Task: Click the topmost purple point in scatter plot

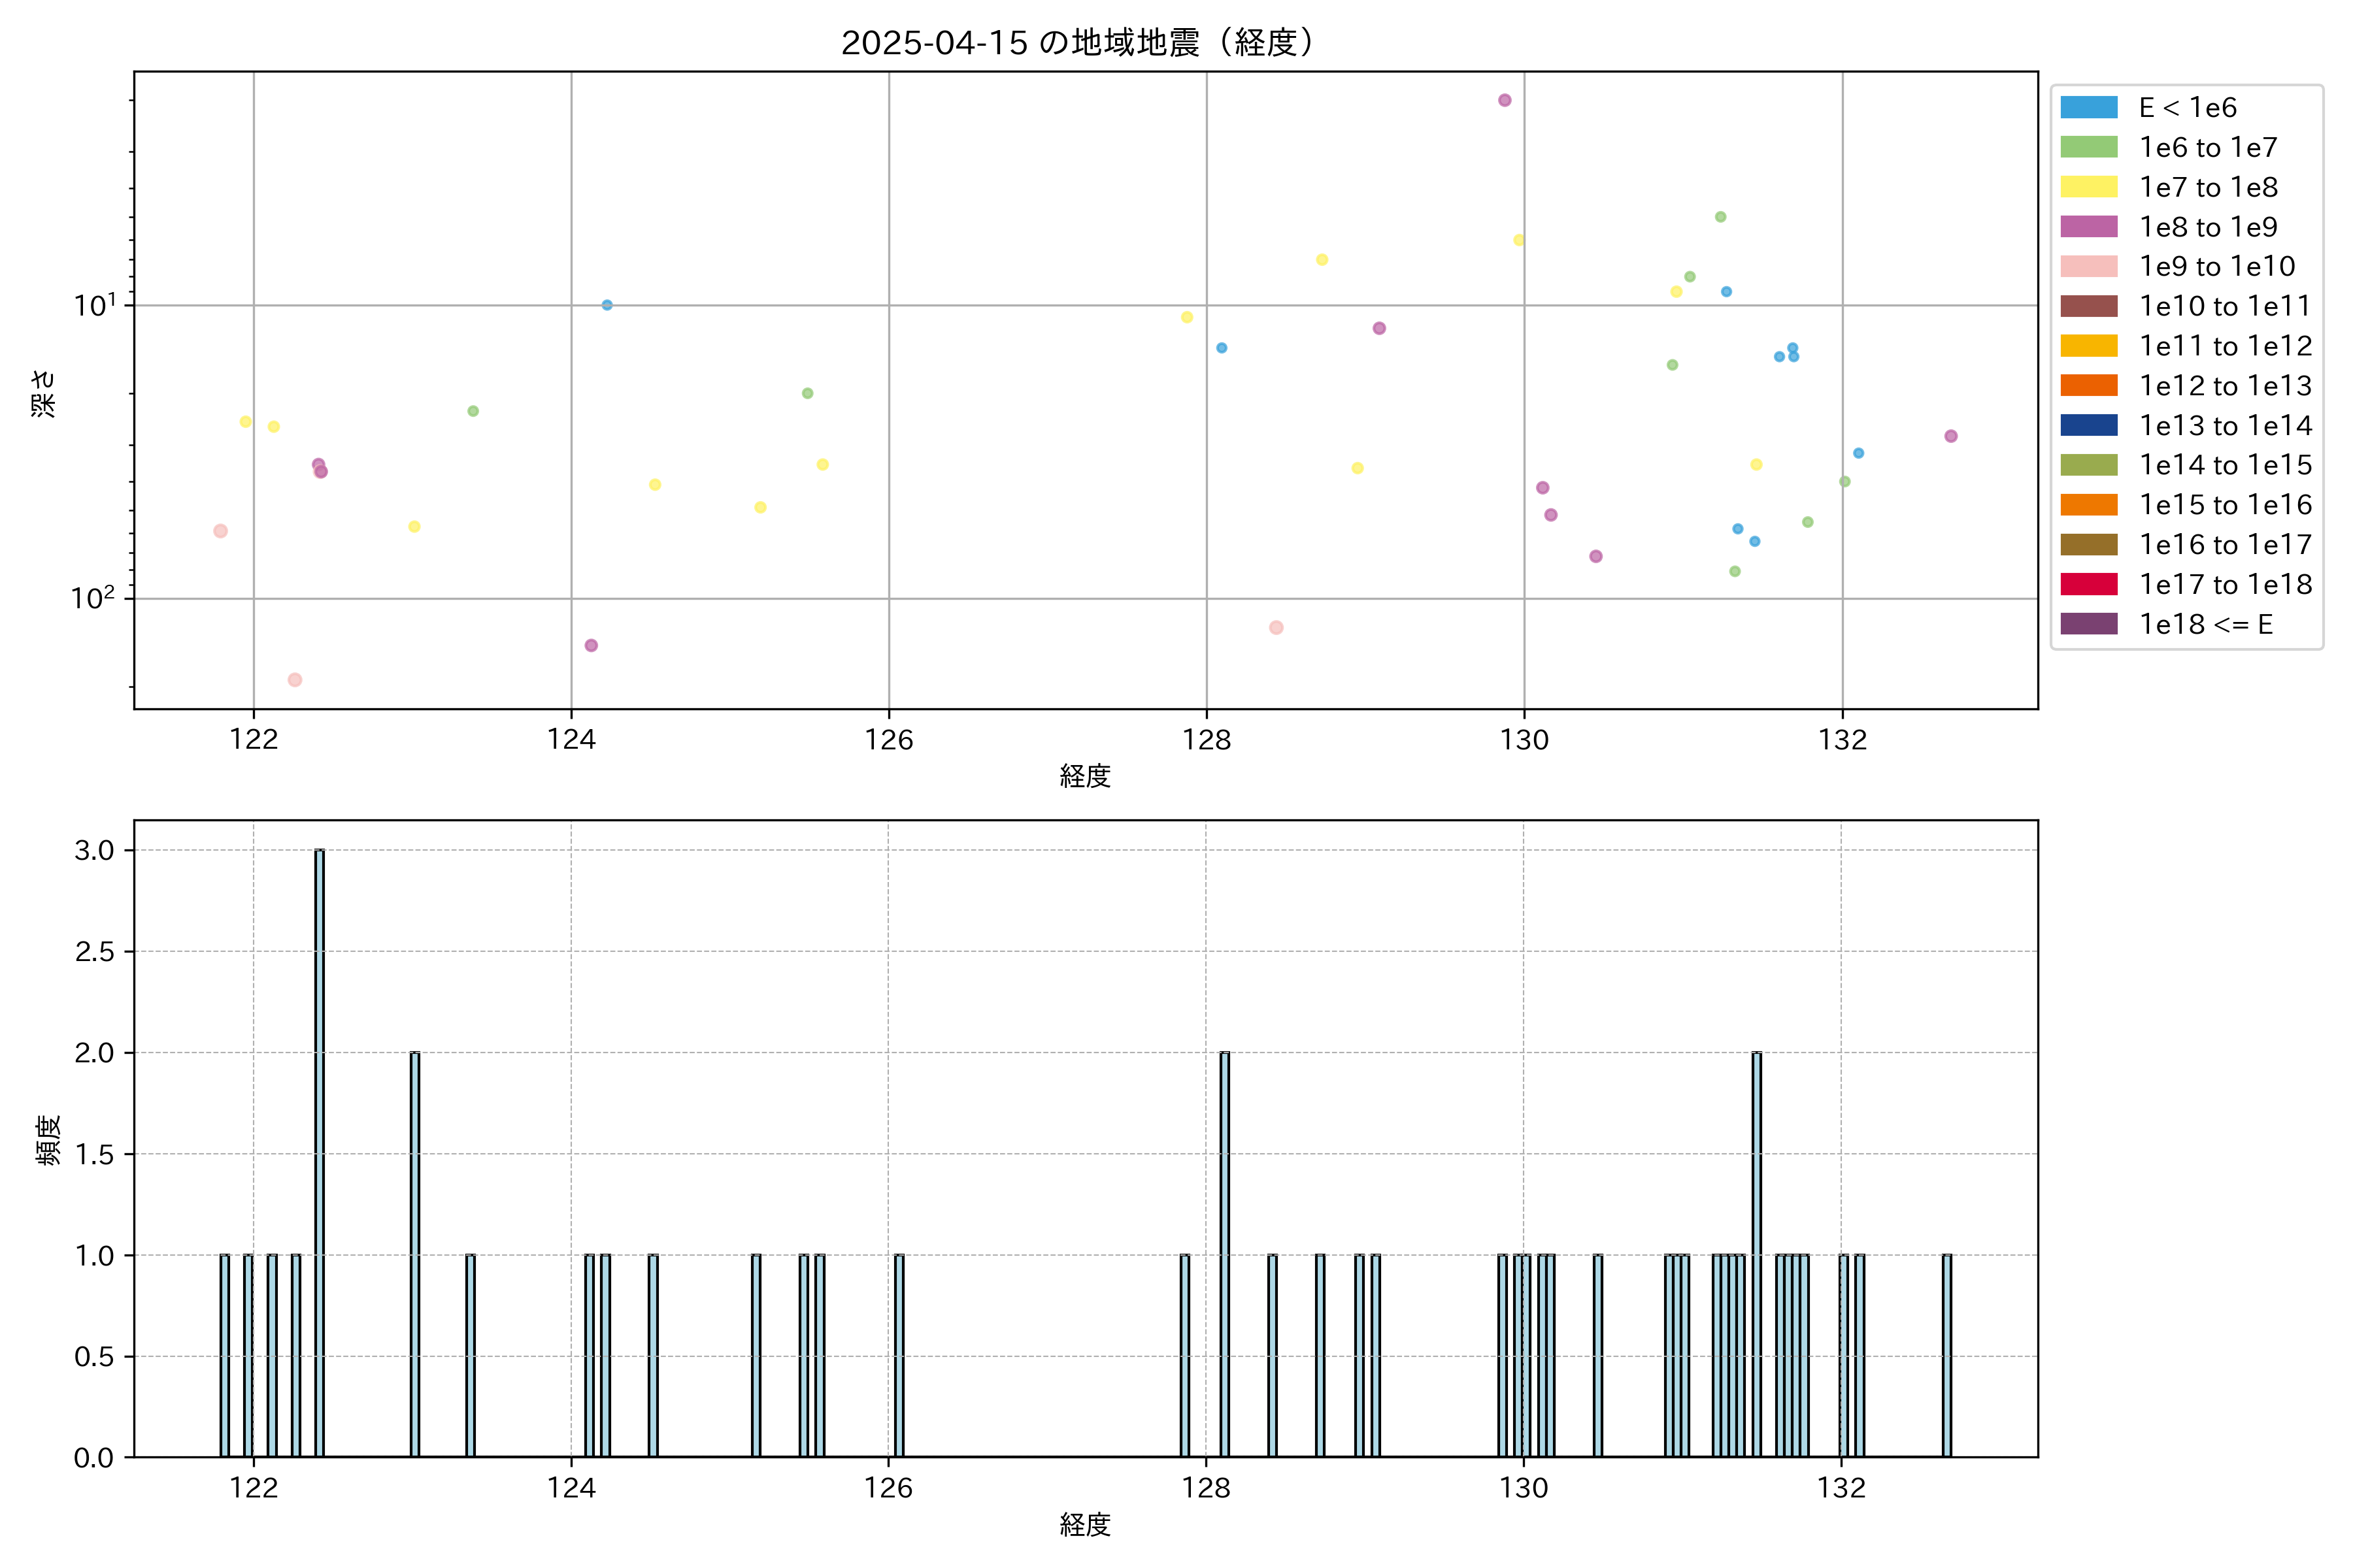Action: [1505, 100]
